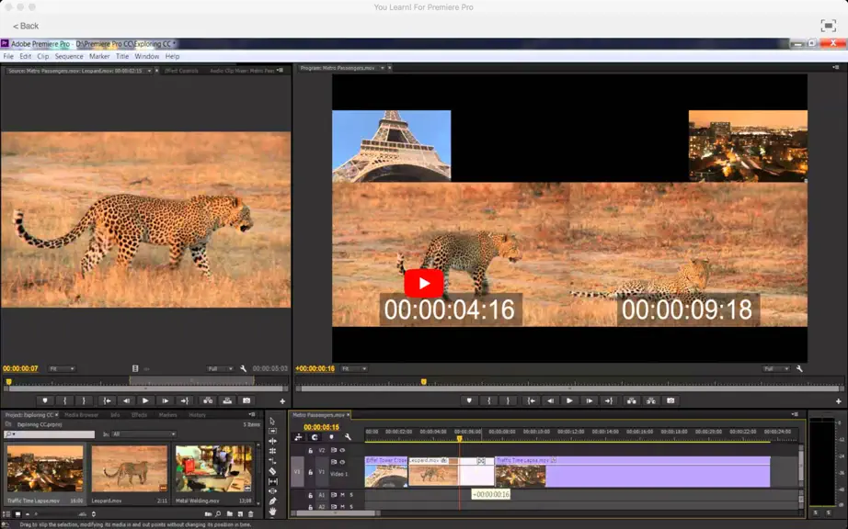The image size is (848, 529).
Task: Open the Program monitor Fit zoom dropdown
Action: [x=354, y=368]
